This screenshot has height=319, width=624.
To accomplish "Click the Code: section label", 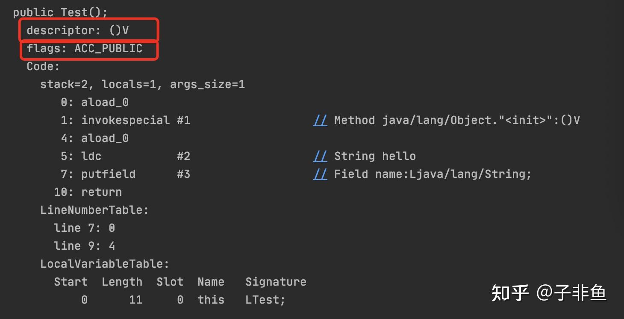I will point(43,67).
